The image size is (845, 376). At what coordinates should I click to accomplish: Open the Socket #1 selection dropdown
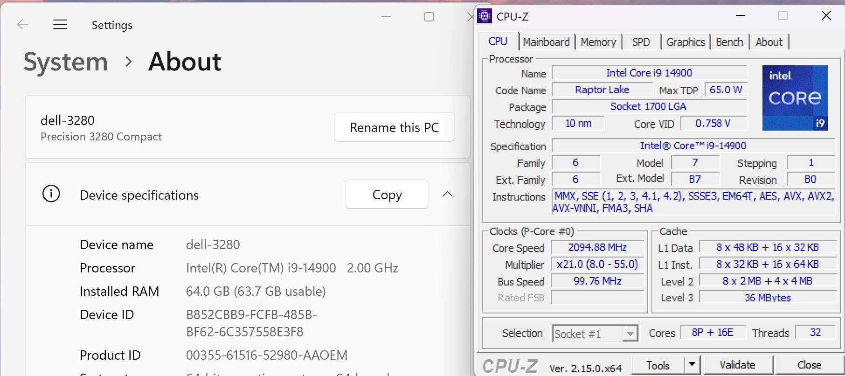pos(630,334)
